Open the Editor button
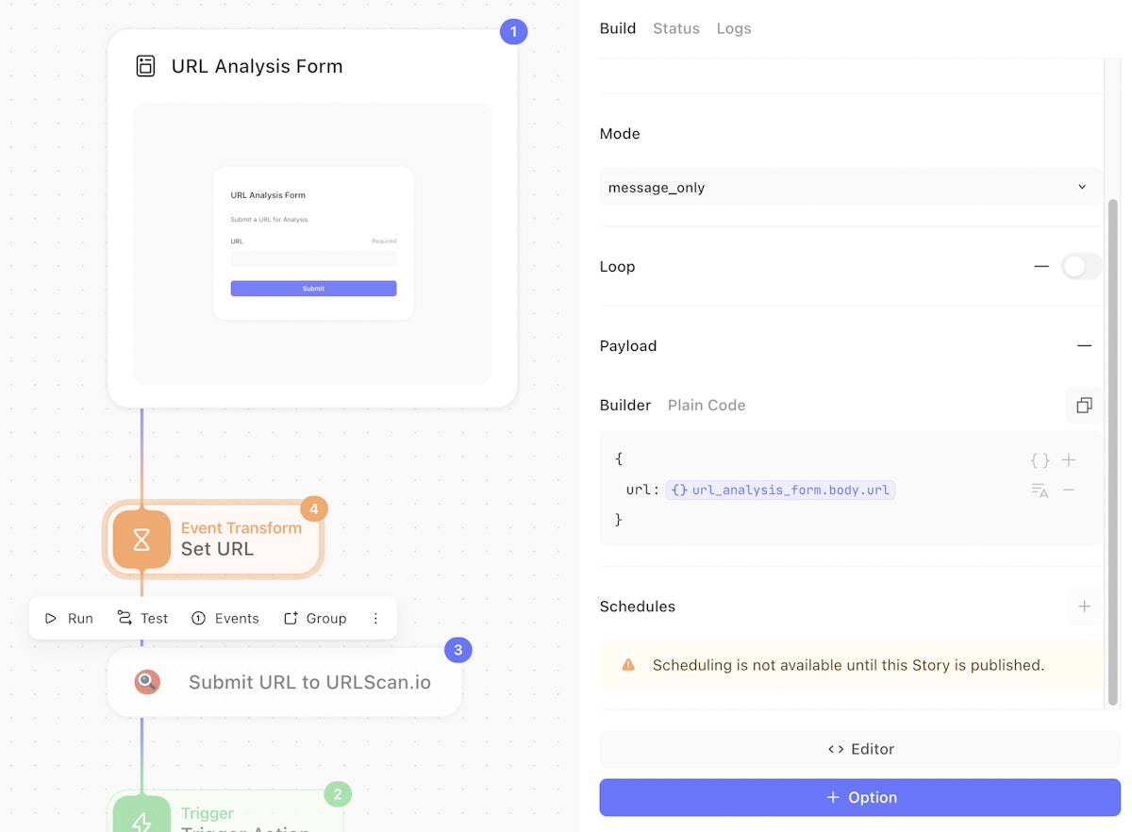 pyautogui.click(x=859, y=749)
